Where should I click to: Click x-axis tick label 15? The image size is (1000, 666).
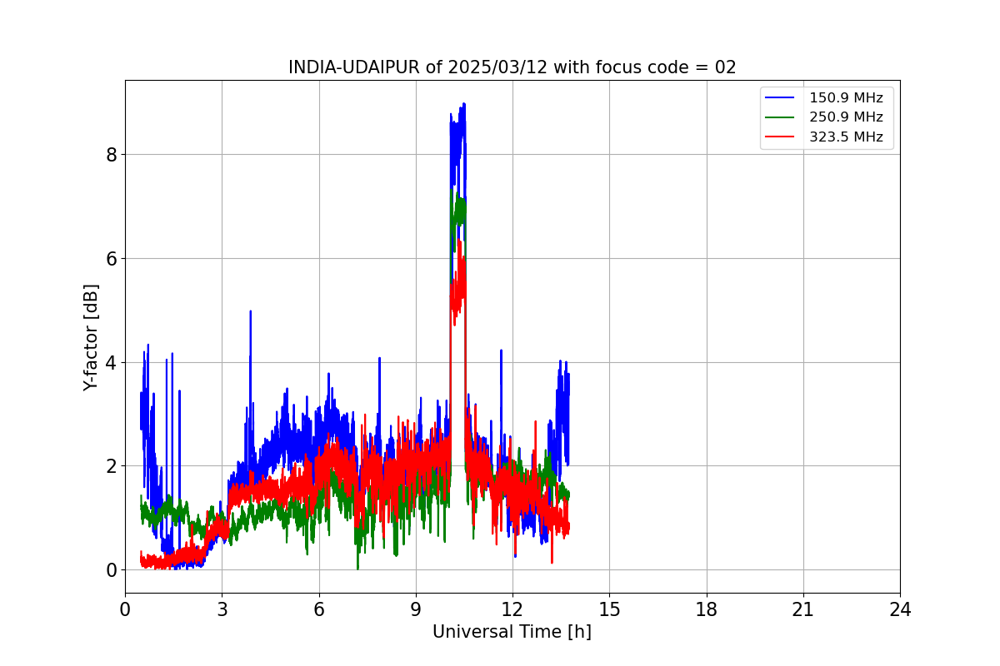pyautogui.click(x=609, y=609)
